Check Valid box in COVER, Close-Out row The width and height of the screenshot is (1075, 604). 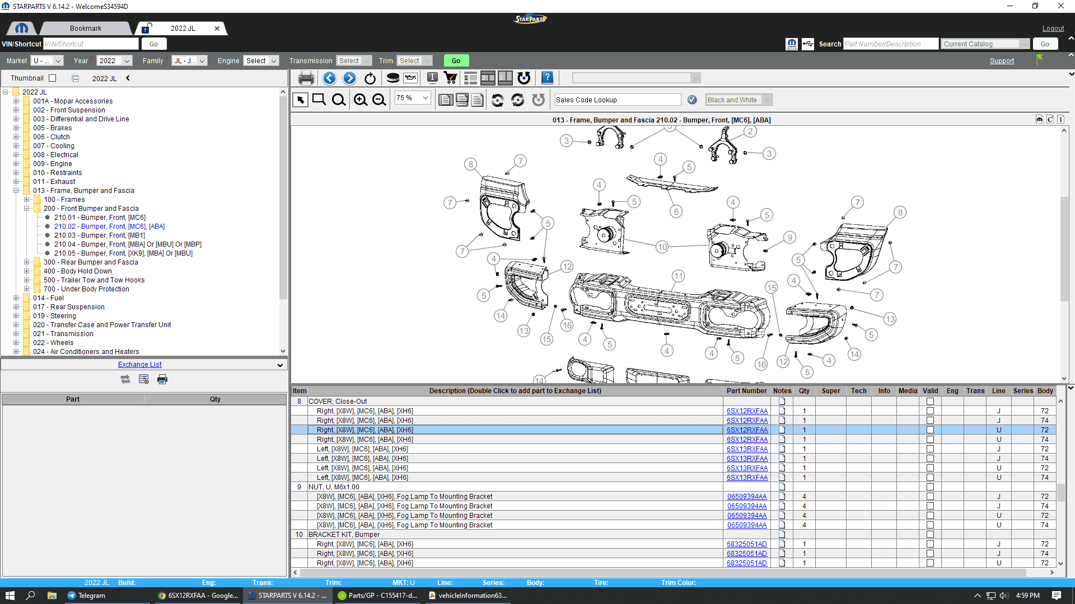[x=930, y=402]
